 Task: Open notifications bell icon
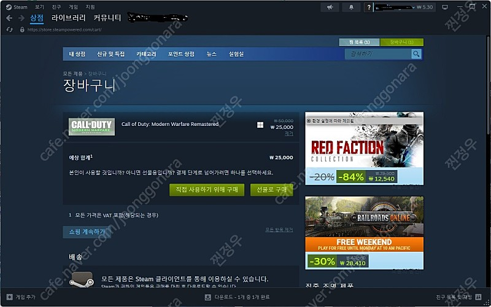[x=351, y=7]
